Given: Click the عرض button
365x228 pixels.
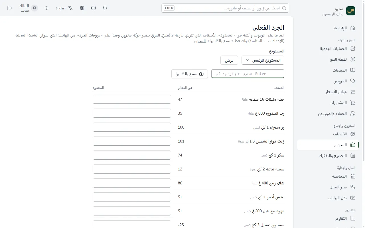Looking at the screenshot, I should coord(229,60).
